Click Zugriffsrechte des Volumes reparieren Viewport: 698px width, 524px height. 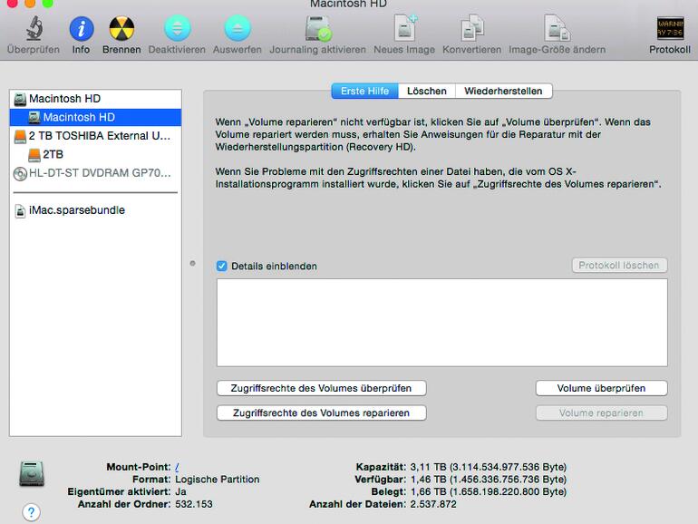tap(322, 413)
